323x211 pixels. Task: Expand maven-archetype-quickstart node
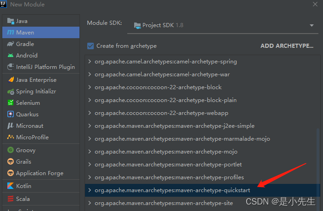coord(90,190)
